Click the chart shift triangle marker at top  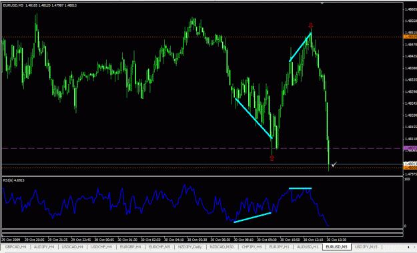[x=322, y=3]
